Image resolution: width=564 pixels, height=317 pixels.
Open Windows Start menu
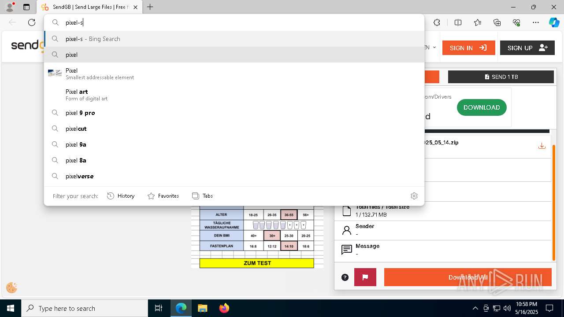tap(11, 308)
